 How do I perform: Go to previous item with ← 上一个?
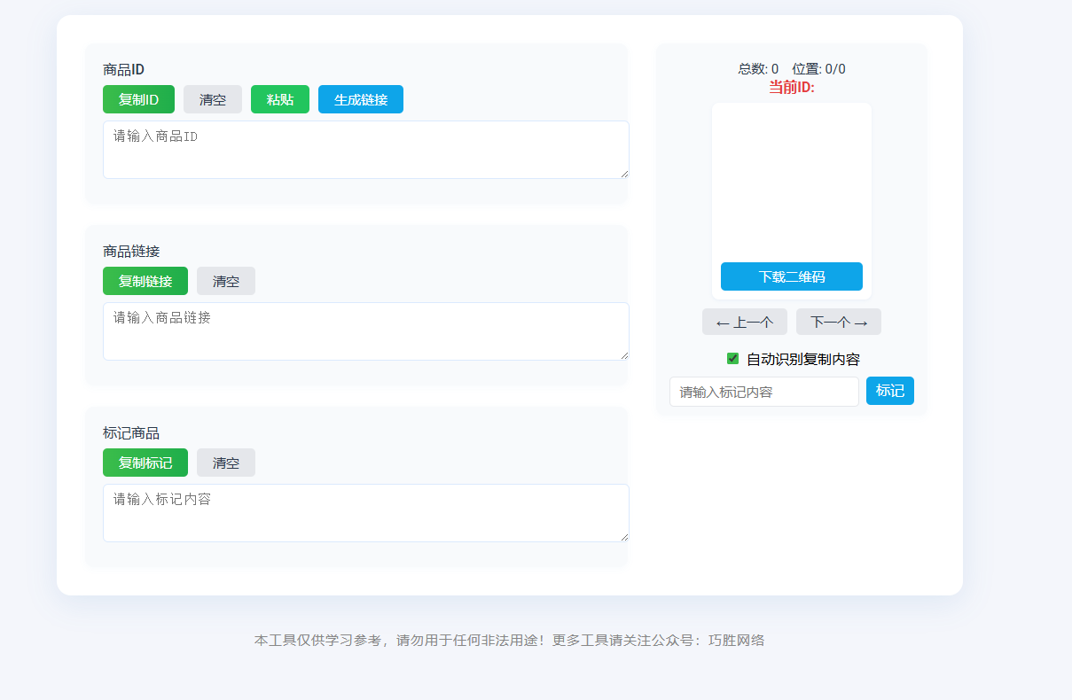tap(744, 322)
